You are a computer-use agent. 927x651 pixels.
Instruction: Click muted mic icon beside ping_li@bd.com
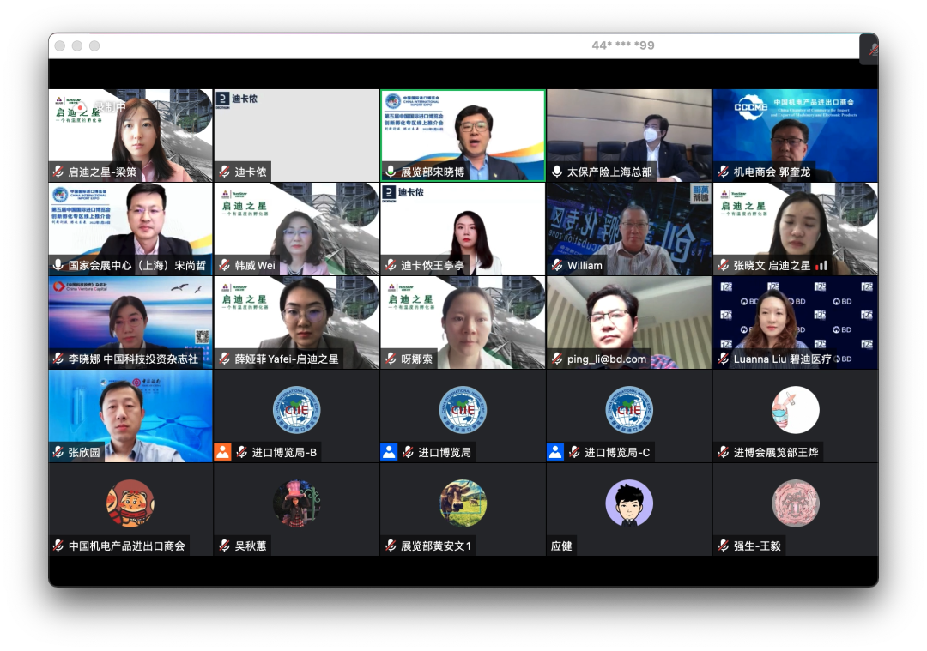click(557, 359)
